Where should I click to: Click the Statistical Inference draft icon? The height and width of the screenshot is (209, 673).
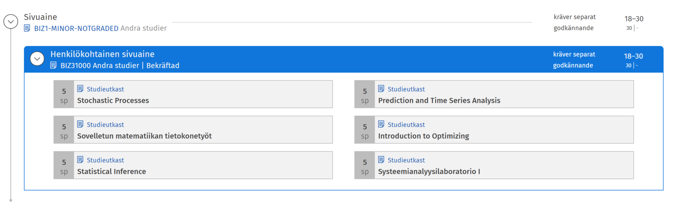(x=80, y=160)
